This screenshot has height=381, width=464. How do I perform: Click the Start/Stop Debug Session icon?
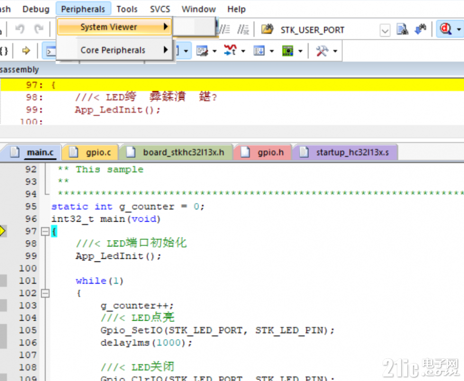tap(445, 29)
